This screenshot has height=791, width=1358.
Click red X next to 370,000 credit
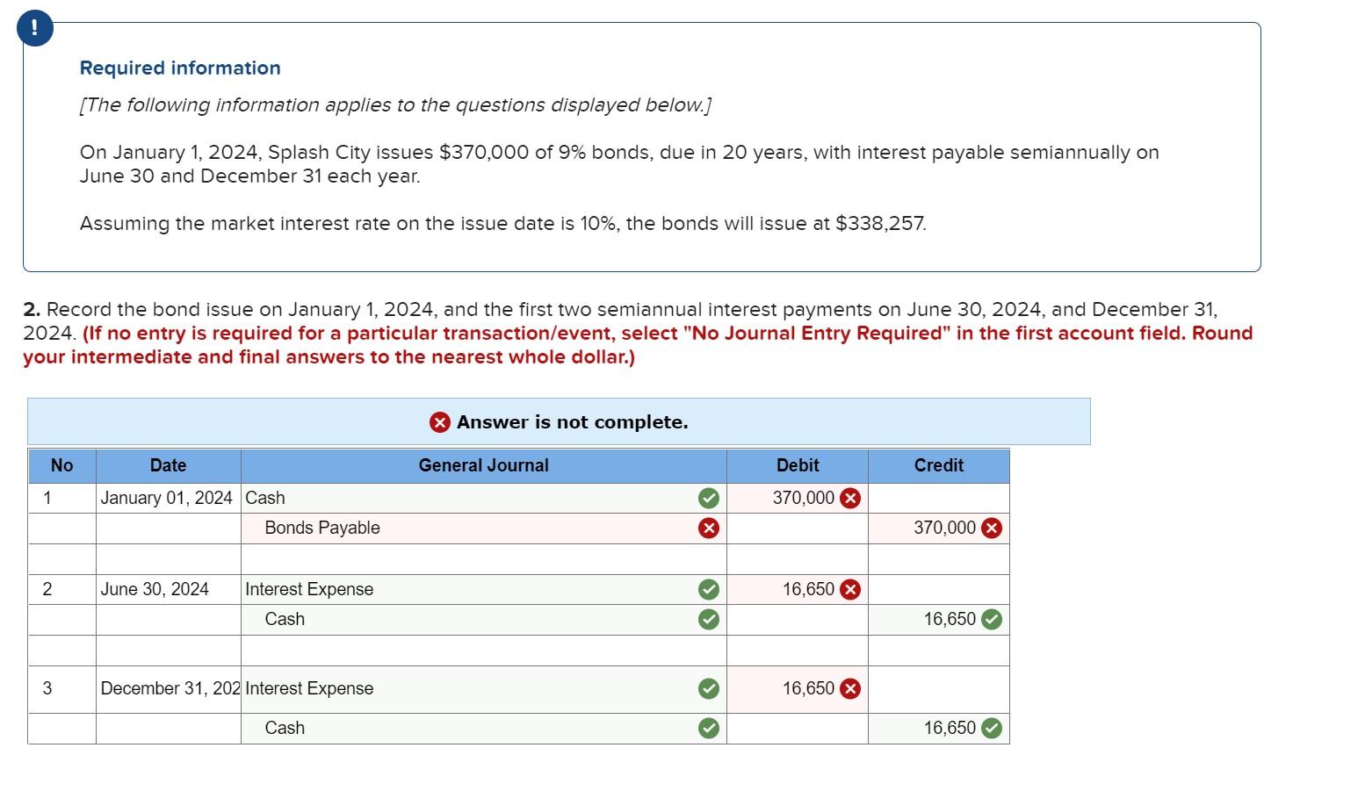(991, 528)
